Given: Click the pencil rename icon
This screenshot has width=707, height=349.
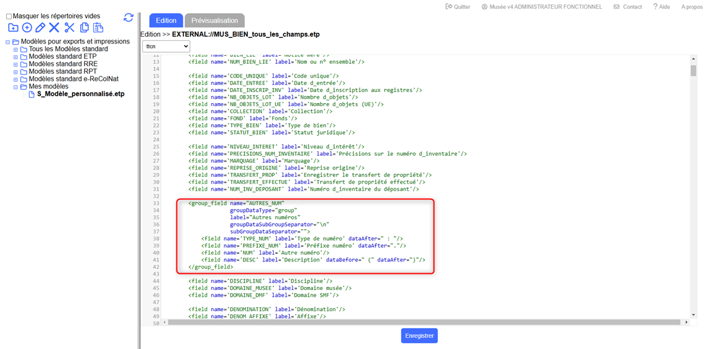Looking at the screenshot, I should coord(40,28).
